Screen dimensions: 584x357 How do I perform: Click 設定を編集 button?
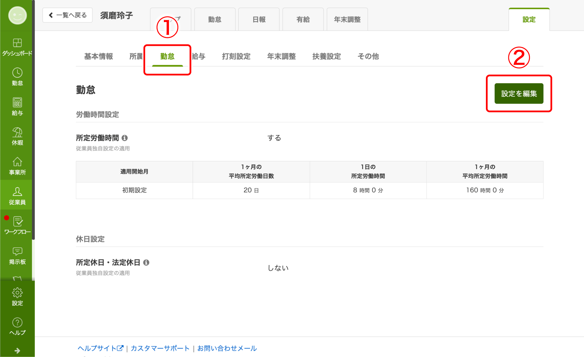coord(519,93)
